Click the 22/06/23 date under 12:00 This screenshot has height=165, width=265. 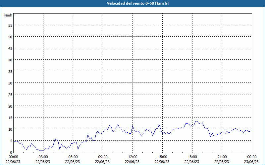132,162
